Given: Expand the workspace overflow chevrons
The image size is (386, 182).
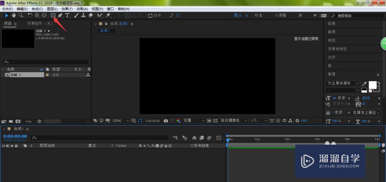Looking at the screenshot, I should 315,15.
